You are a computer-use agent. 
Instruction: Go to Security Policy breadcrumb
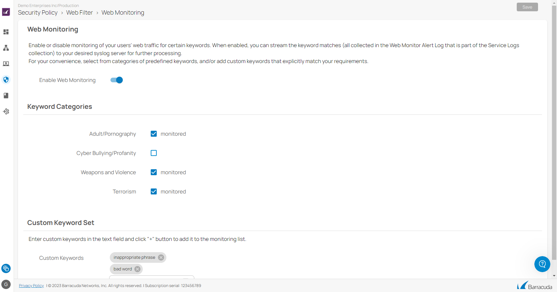pos(38,13)
